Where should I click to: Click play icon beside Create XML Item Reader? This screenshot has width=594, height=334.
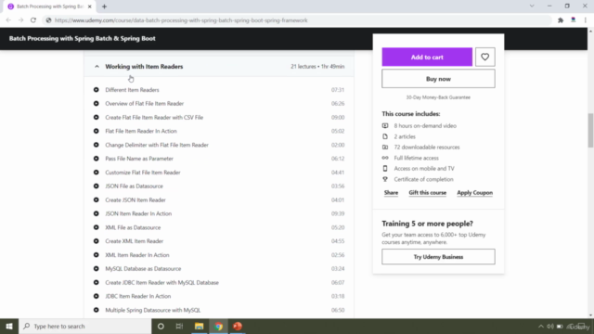[x=97, y=241]
